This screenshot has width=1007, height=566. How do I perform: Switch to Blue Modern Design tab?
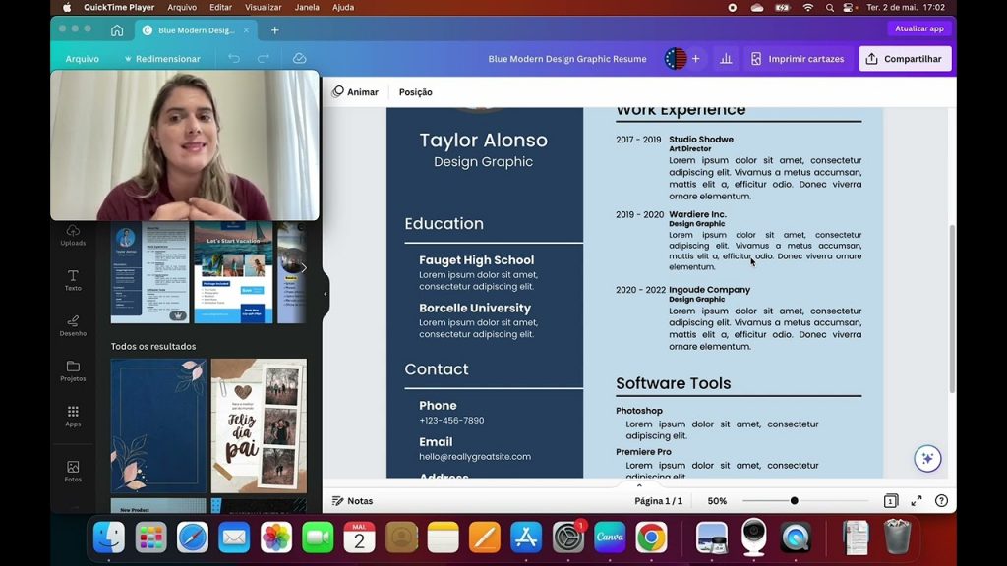tap(196, 30)
